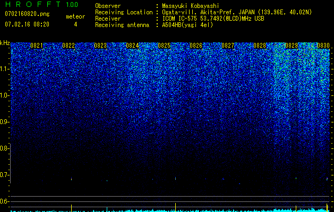Click the 1.0 kHz axis label
Viewport: 334px width, 212px height.
click(5, 95)
